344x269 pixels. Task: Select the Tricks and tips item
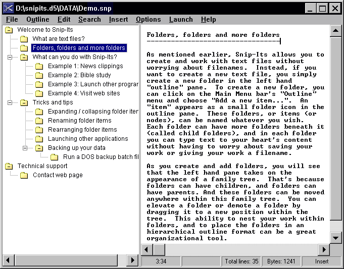point(53,102)
